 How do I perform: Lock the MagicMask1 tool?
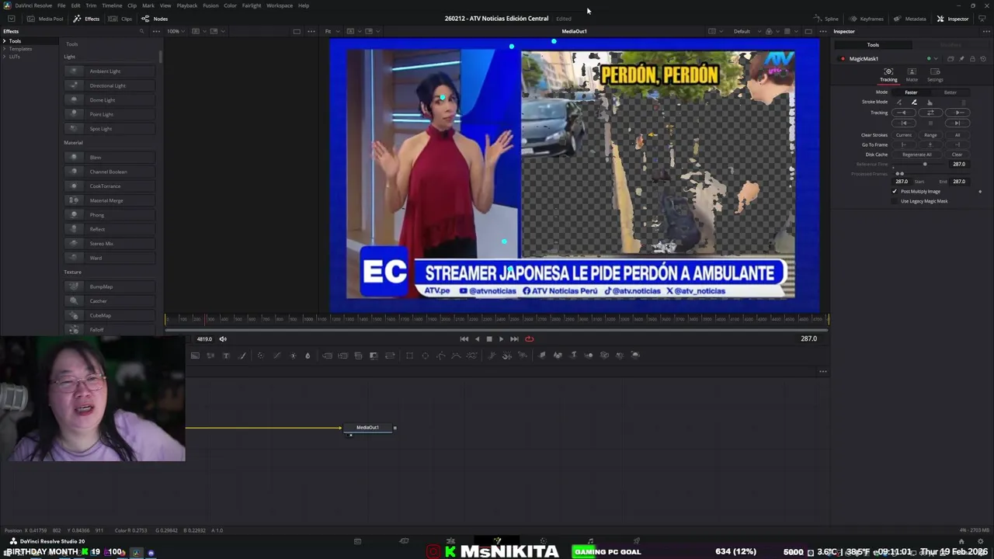(972, 59)
